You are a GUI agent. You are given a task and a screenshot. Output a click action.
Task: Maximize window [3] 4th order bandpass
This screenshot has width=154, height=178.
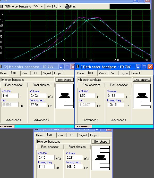144,67
